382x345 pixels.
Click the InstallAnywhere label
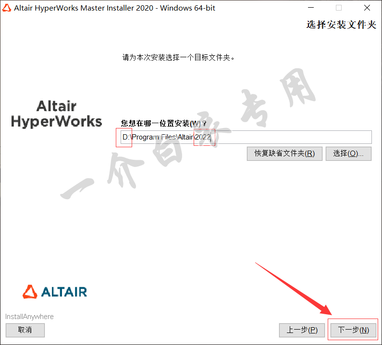point(29,317)
